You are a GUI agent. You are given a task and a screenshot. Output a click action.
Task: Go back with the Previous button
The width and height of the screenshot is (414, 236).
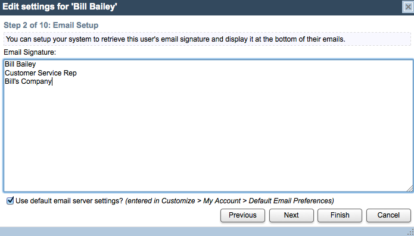pos(242,215)
